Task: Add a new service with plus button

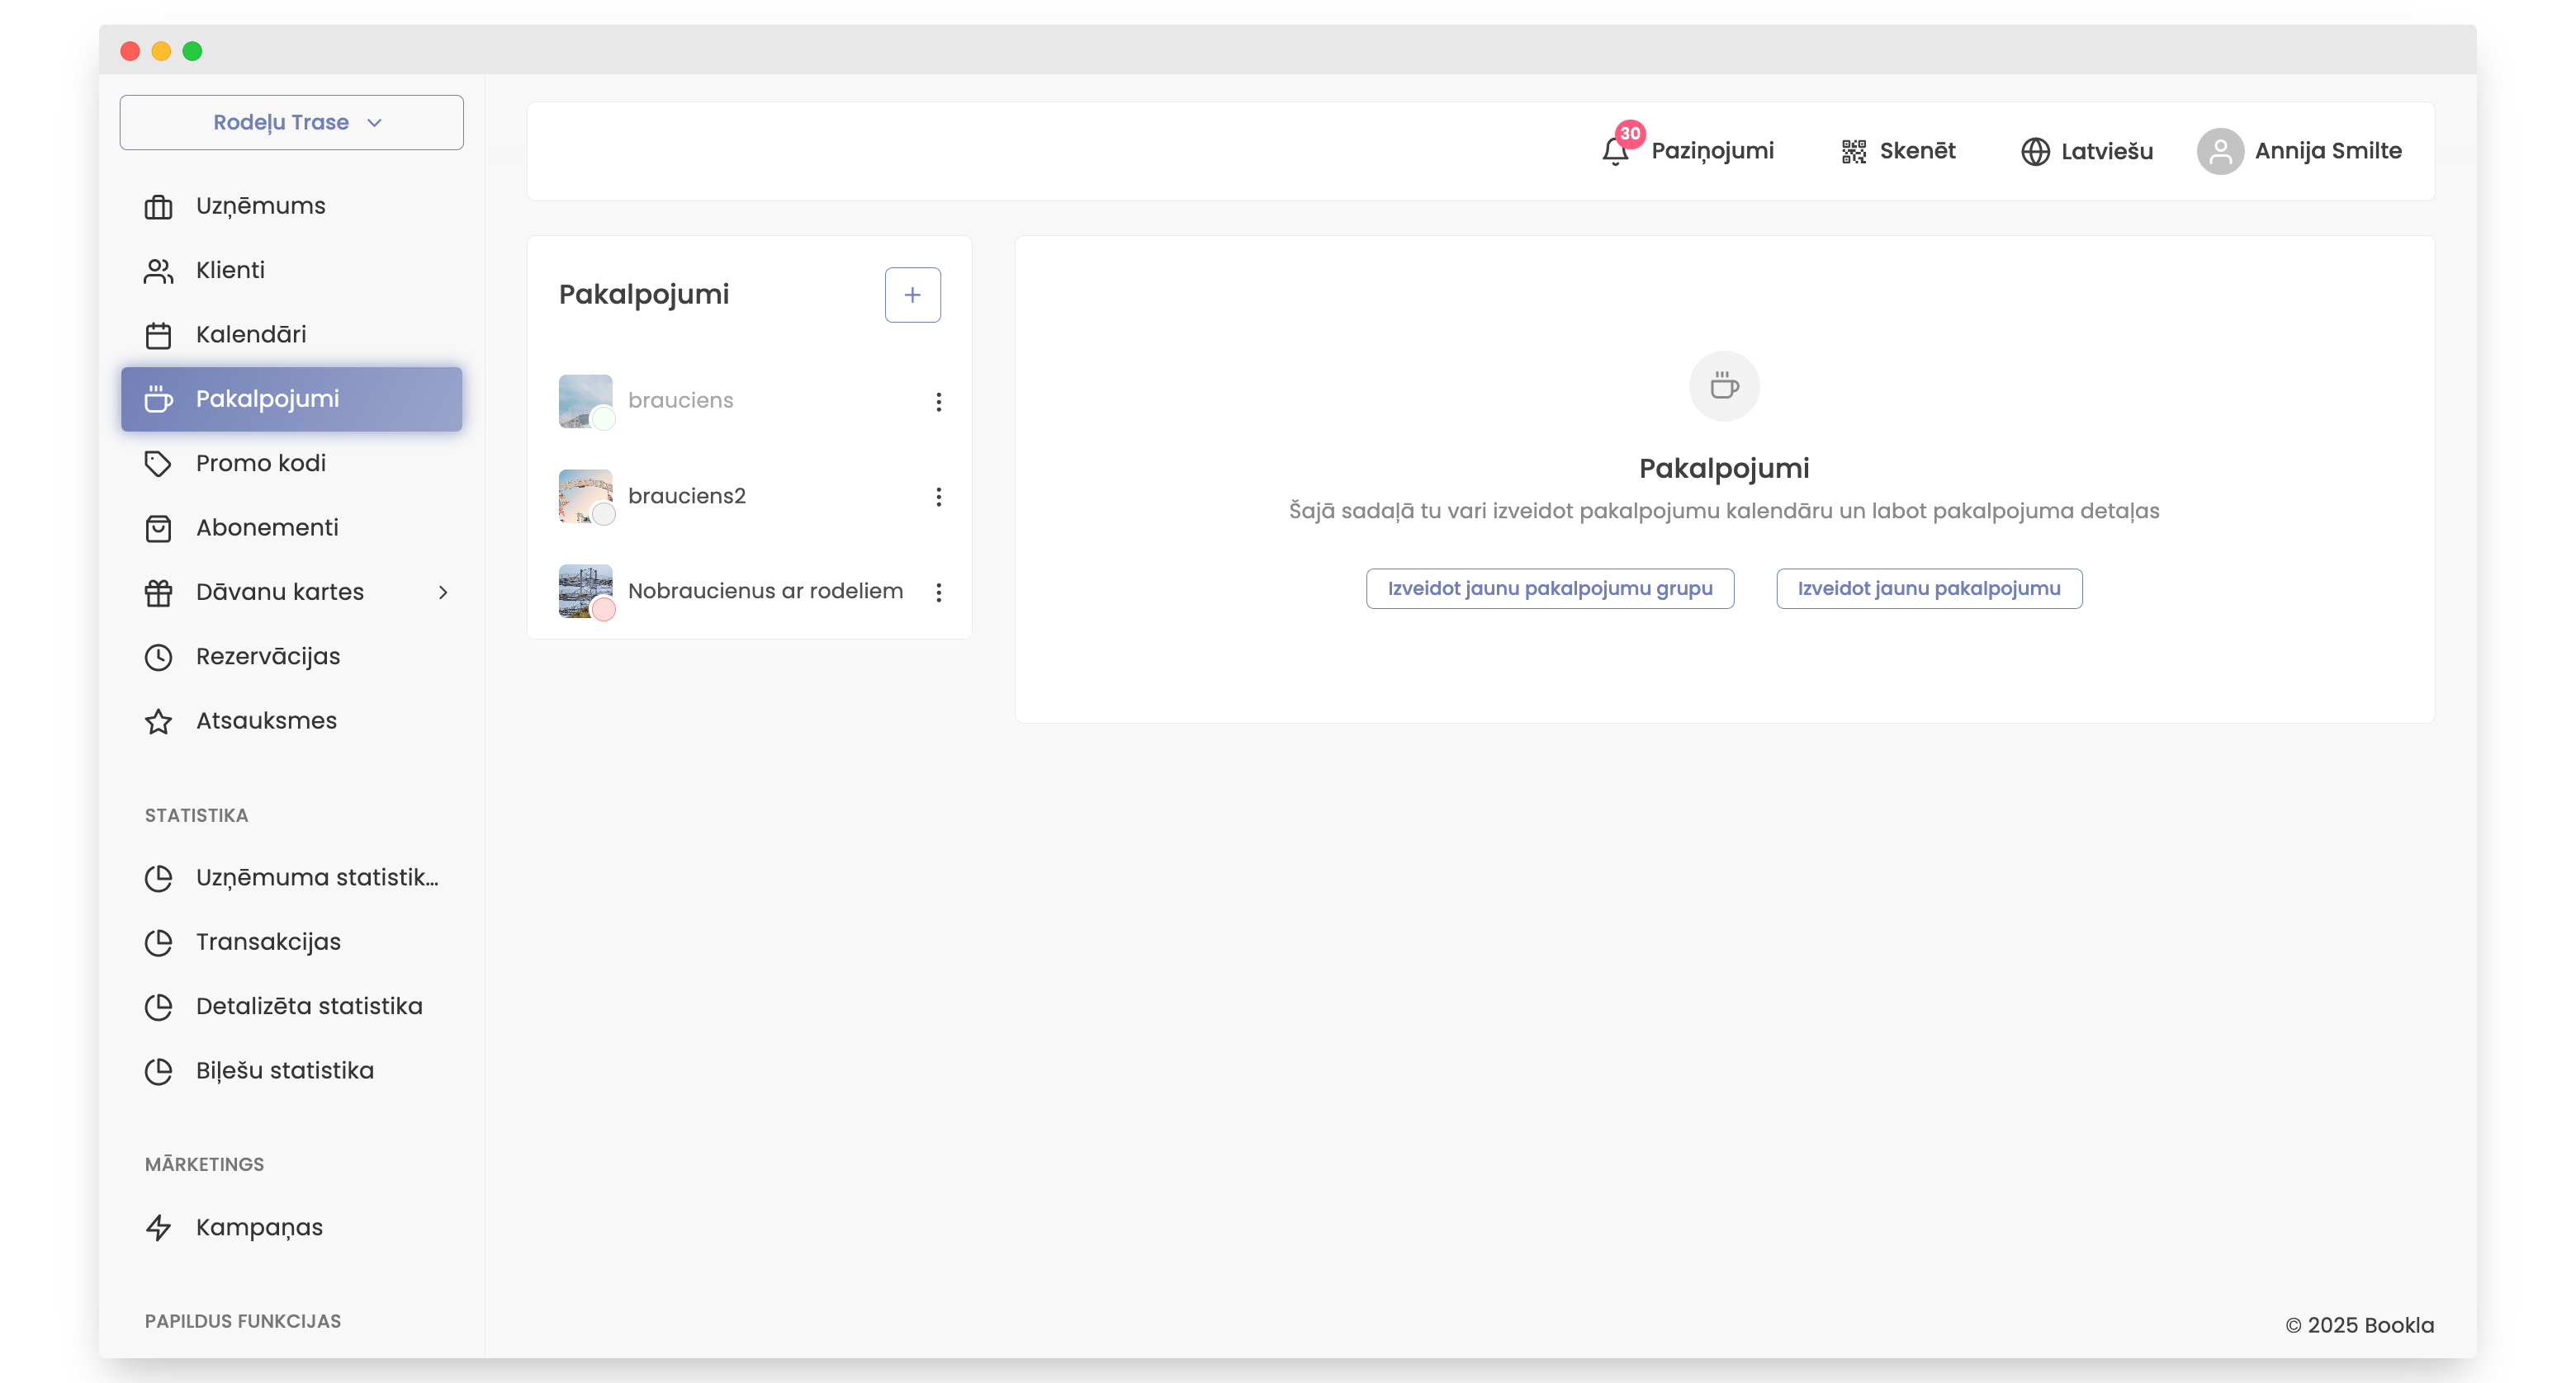Action: (x=912, y=295)
